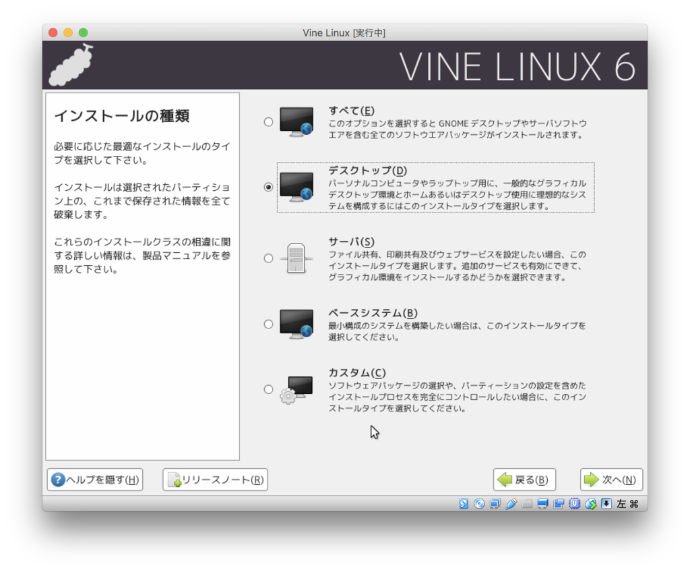Click the インストールの種類 help heading

pos(122,116)
